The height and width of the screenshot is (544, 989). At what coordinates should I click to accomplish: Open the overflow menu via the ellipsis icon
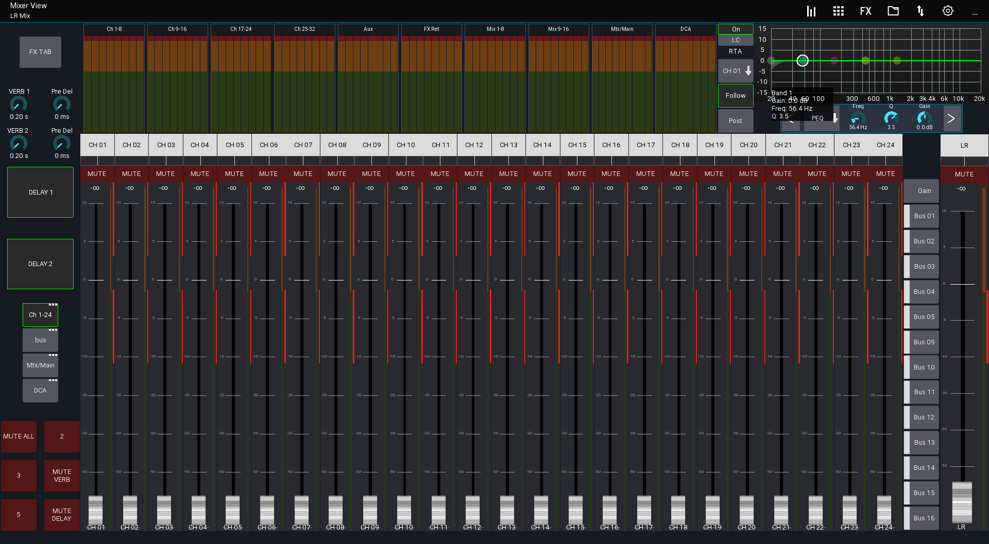975,13
